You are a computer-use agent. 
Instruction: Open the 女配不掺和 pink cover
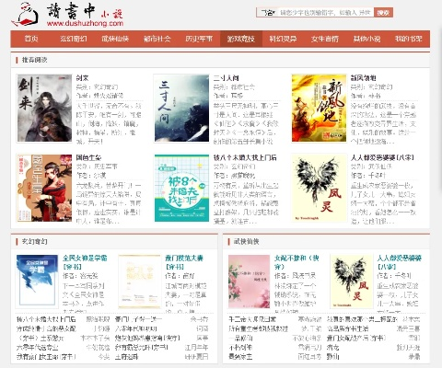click(249, 281)
